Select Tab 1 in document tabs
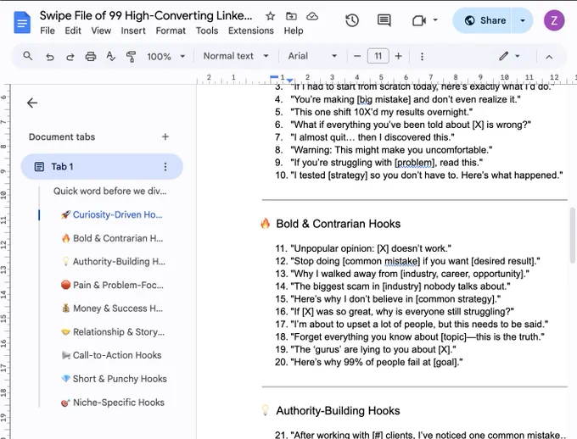The height and width of the screenshot is (439, 577). 102,167
